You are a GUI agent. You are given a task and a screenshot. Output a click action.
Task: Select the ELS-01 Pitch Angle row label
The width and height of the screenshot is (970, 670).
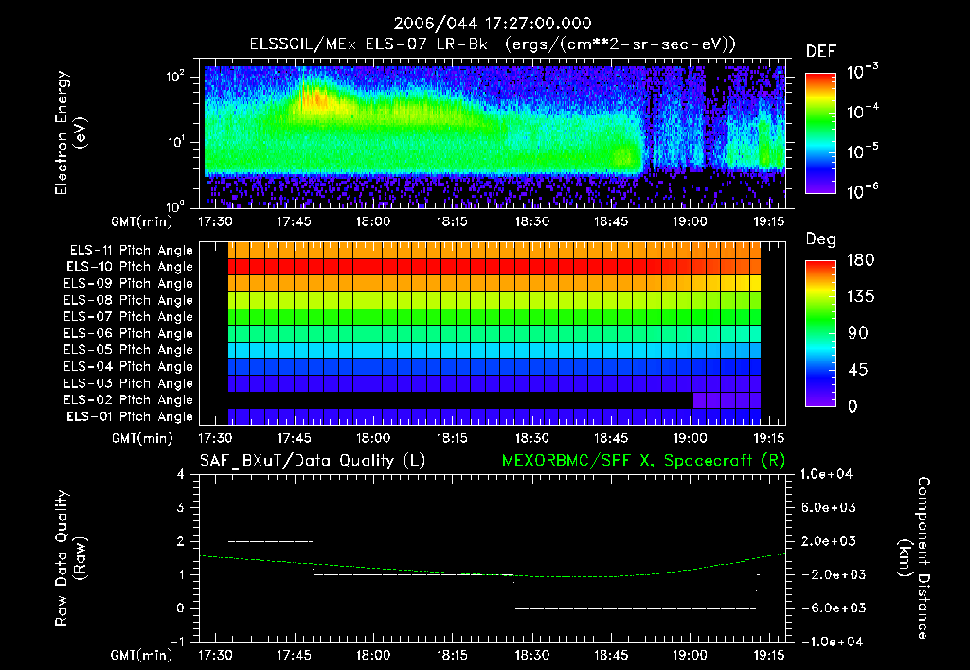pyautogui.click(x=130, y=416)
